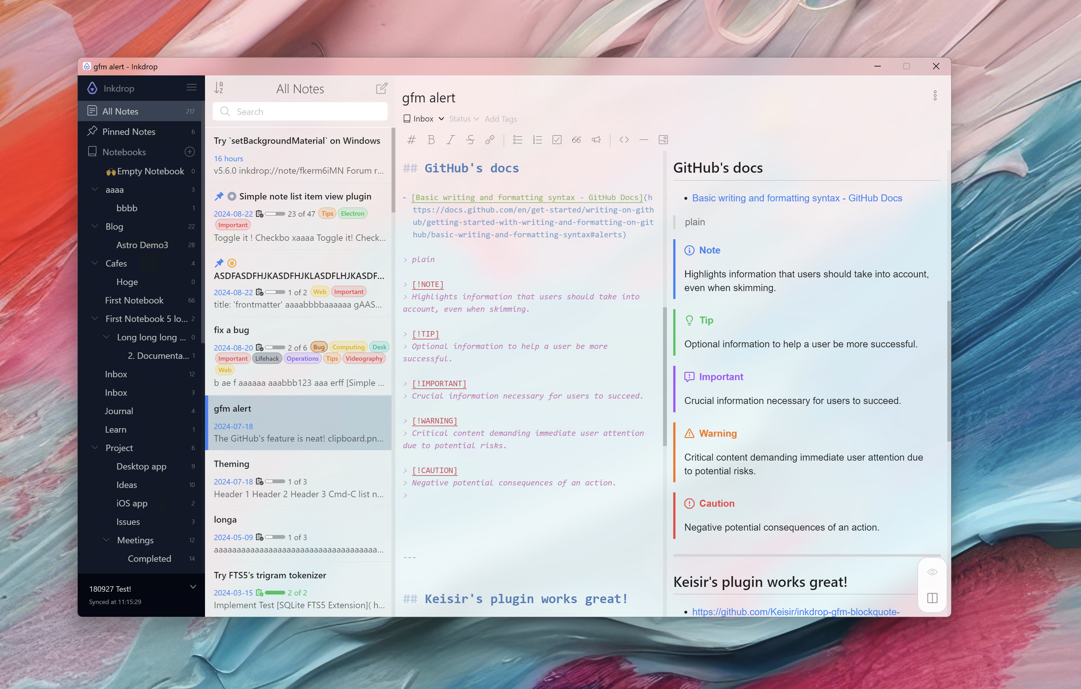Viewport: 1081px width, 689px height.
Task: Insert a checkbox task list item
Action: pyautogui.click(x=557, y=140)
